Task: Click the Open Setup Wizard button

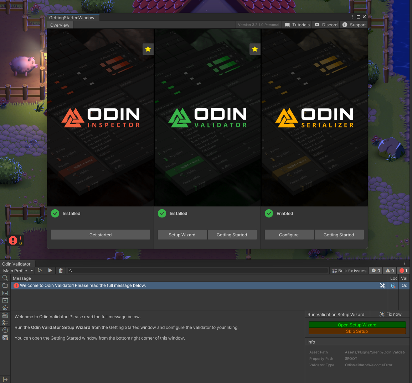Action: (x=357, y=325)
